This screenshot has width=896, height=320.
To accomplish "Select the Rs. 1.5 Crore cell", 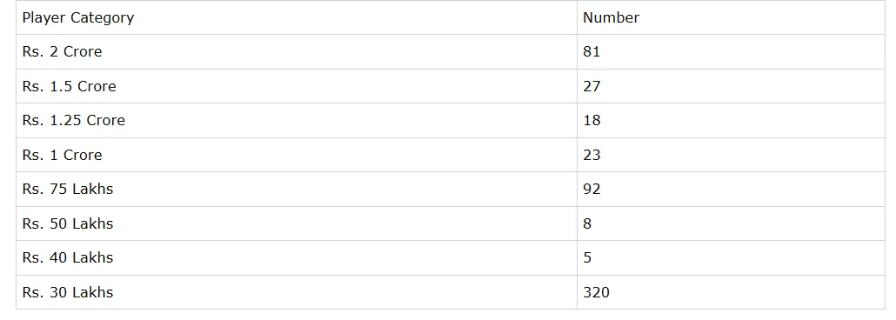I will tap(296, 86).
